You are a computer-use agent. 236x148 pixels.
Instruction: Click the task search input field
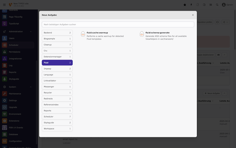click(118, 24)
